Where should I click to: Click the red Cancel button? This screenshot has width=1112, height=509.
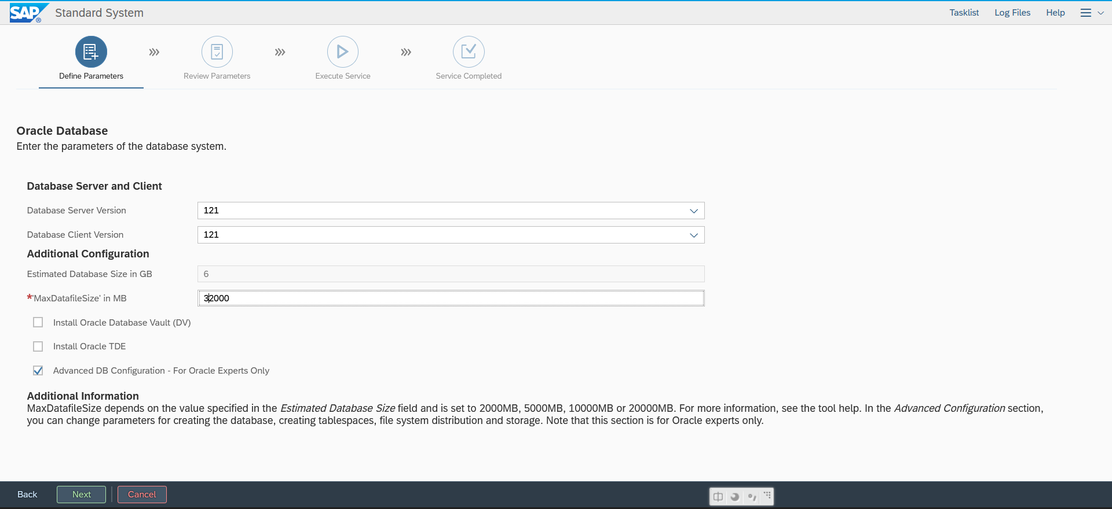tap(142, 495)
